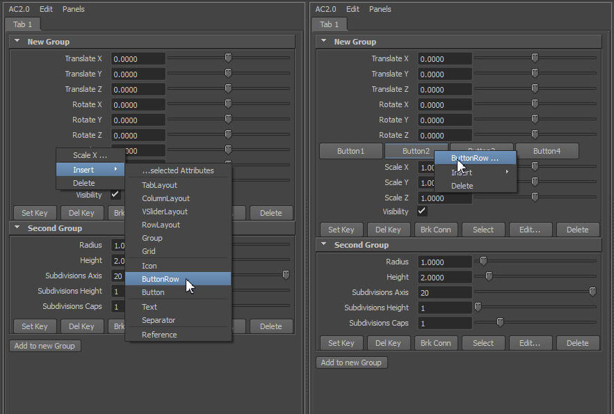Click 'ButtonRow ...' in right context menu
614x414 pixels.
click(474, 158)
